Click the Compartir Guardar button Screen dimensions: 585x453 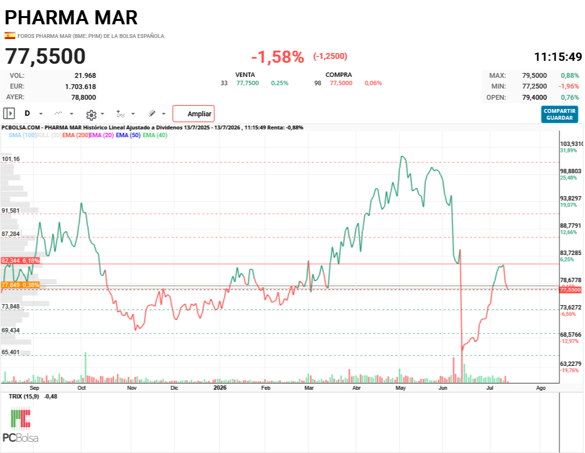560,114
